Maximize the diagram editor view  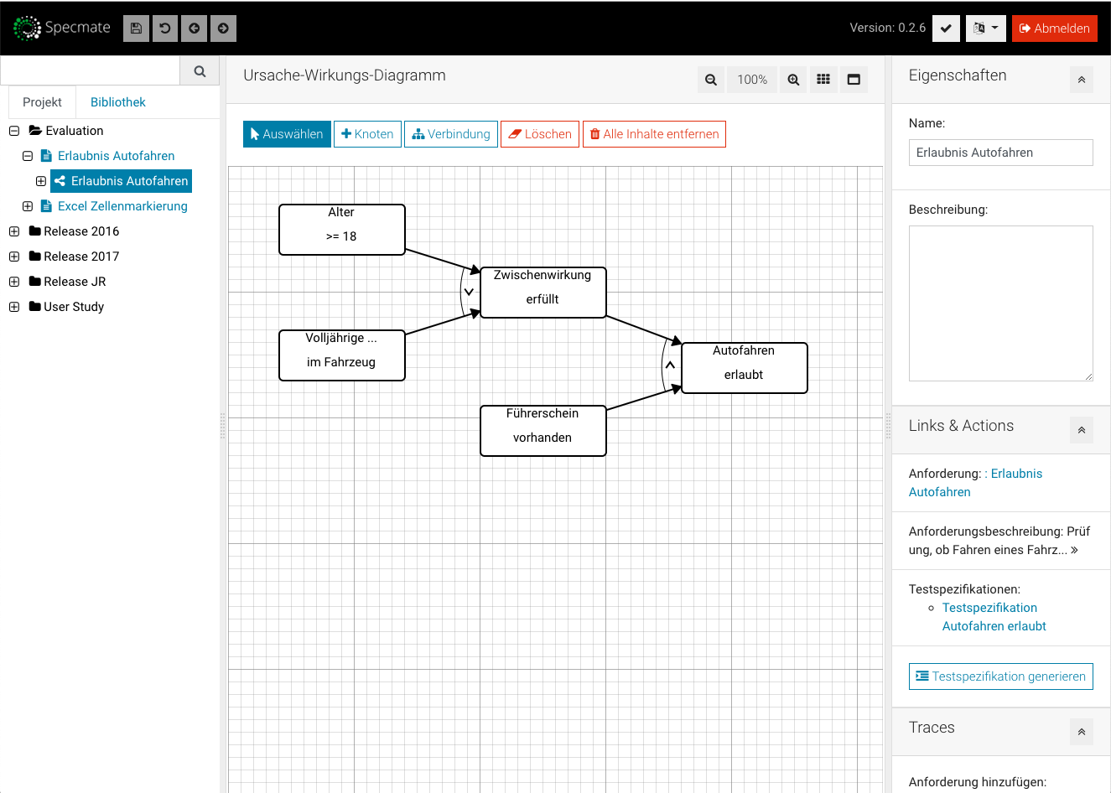tap(854, 80)
